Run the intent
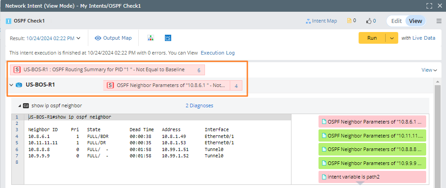 tap(372, 38)
